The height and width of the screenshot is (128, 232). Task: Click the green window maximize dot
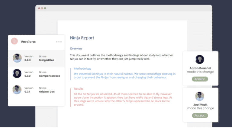pyautogui.click(x=45, y=8)
